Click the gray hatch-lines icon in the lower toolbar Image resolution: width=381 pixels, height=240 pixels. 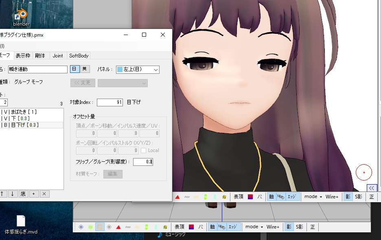tap(128, 227)
